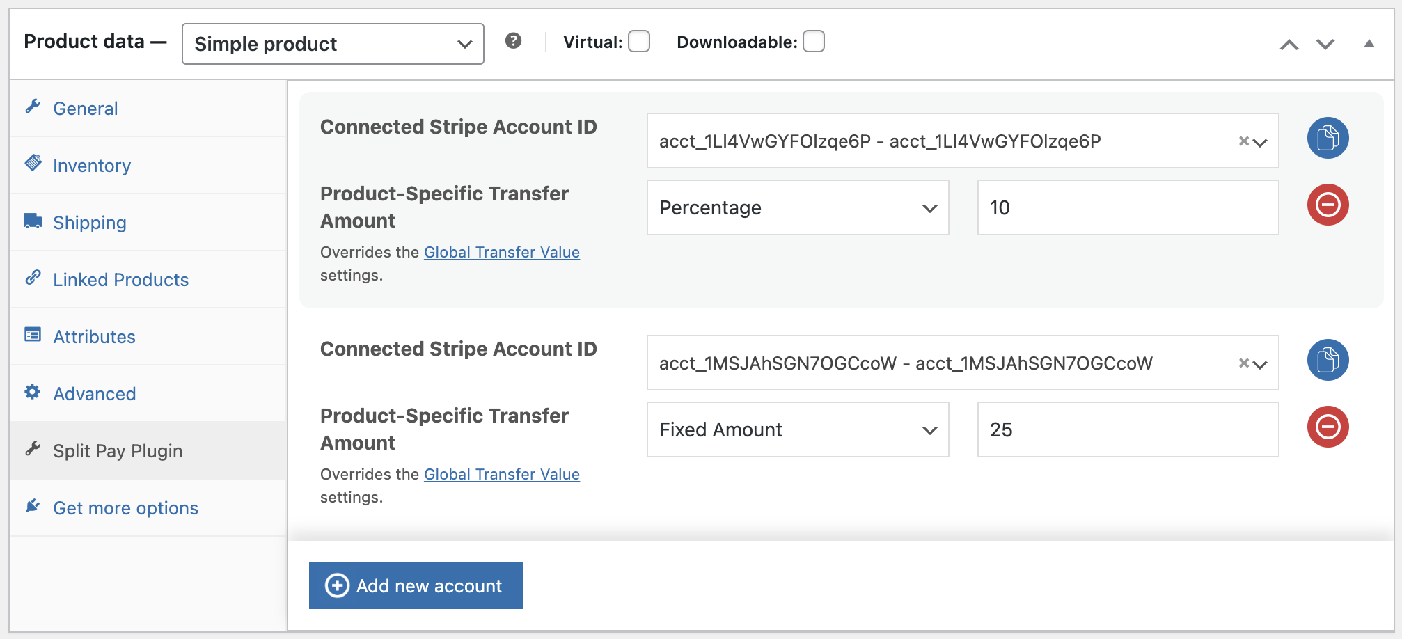Remove the first Stripe account with the red minus icon
Viewport: 1402px width, 639px height.
(1328, 205)
